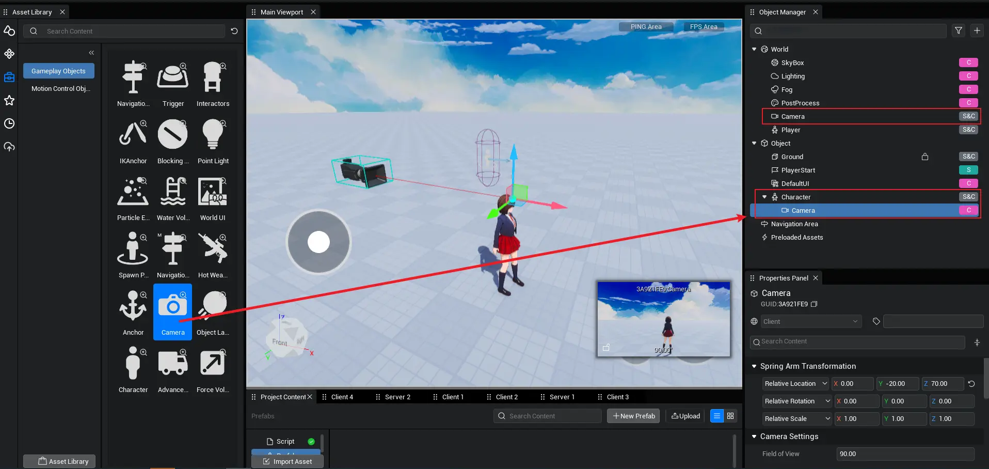The height and width of the screenshot is (469, 989).
Task: Toggle the FPS Area display
Action: pyautogui.click(x=704, y=27)
